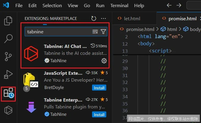Go back in editor navigation history

click(x=169, y=5)
